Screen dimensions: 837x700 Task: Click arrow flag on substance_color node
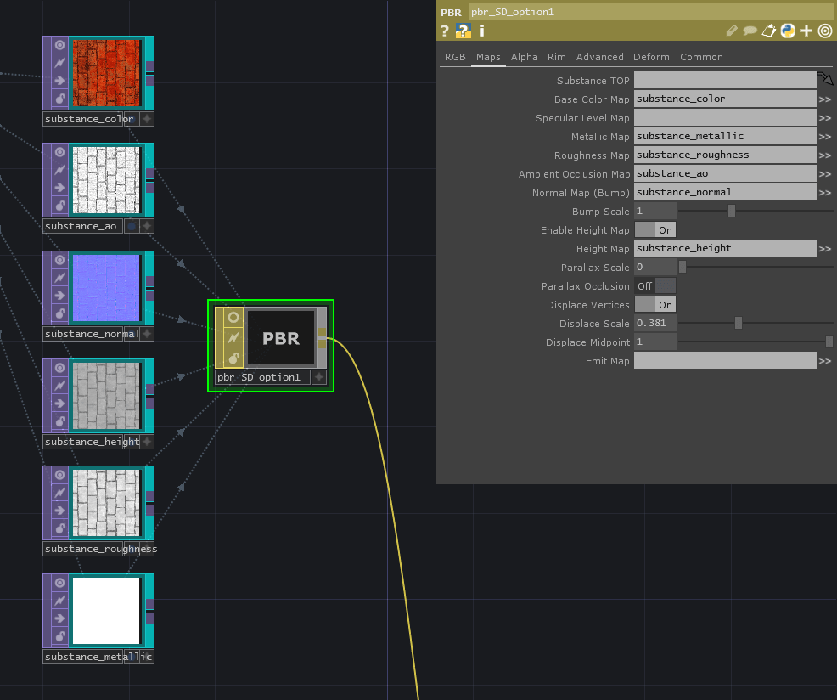[x=59, y=81]
